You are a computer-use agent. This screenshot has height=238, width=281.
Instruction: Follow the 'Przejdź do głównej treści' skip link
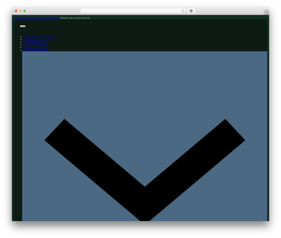pyautogui.click(x=28, y=18)
